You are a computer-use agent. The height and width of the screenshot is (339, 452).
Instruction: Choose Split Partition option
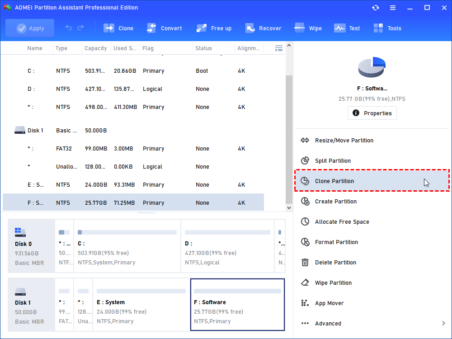pos(372,160)
